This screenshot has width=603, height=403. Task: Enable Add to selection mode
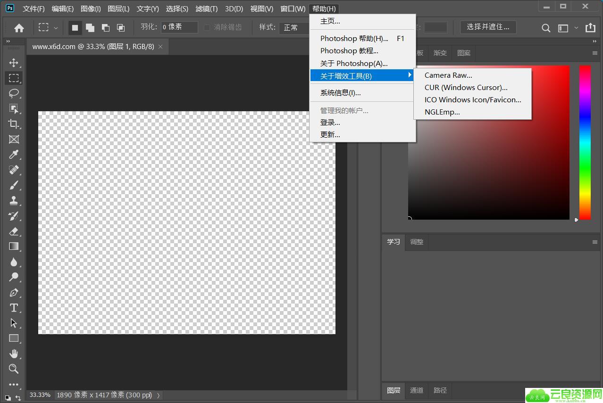pyautogui.click(x=90, y=28)
